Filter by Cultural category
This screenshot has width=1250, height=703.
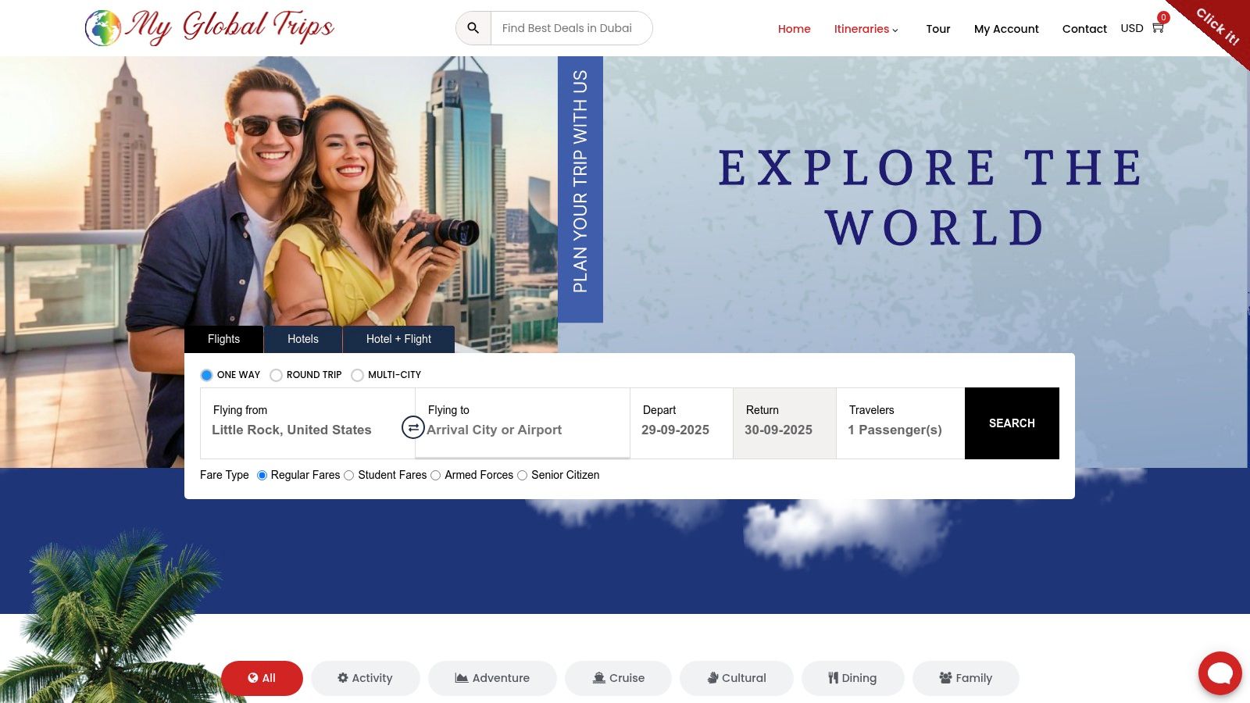click(737, 678)
